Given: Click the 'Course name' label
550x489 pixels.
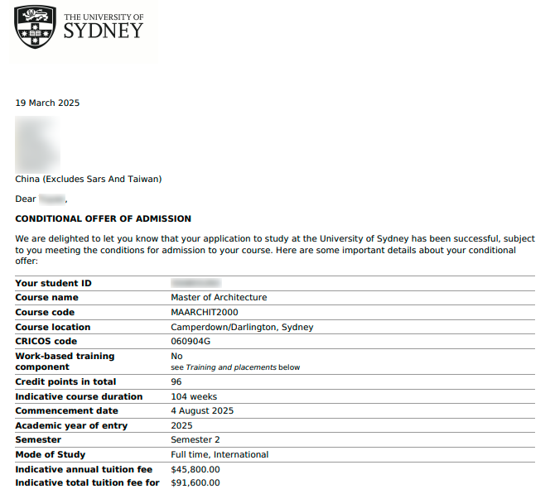Looking at the screenshot, I should [x=46, y=298].
